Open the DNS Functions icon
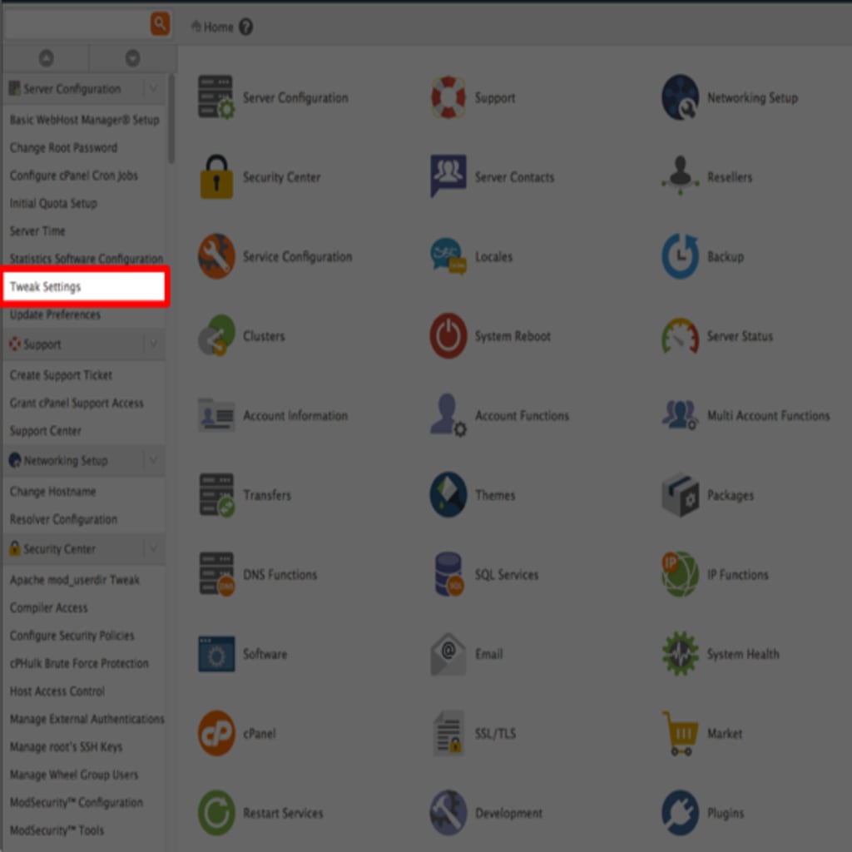 tap(216, 574)
